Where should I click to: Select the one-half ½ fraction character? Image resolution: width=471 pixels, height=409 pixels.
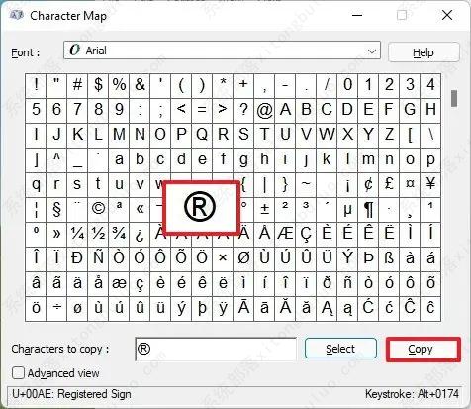click(x=98, y=234)
